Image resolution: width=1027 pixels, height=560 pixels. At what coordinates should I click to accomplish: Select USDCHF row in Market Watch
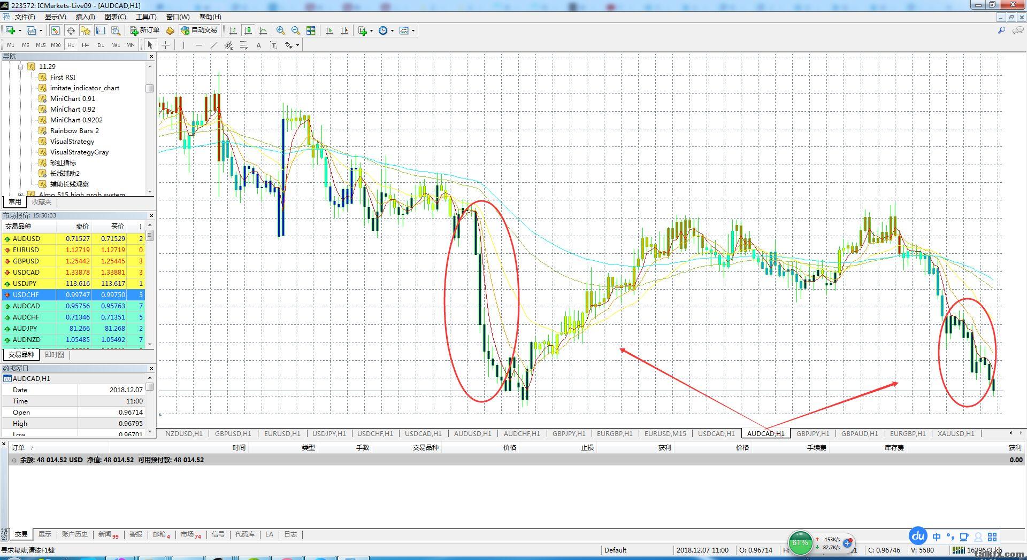(x=73, y=295)
